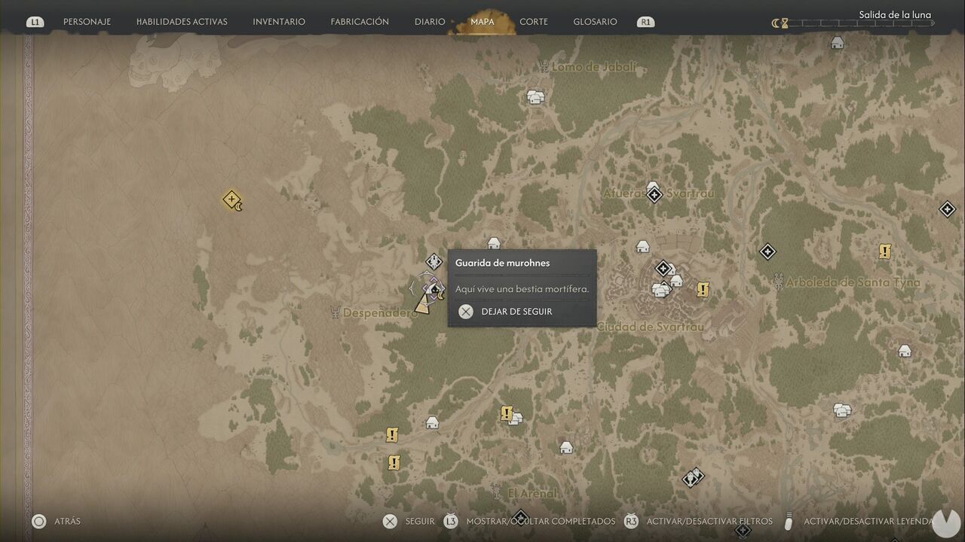This screenshot has height=542, width=965.
Task: Switch to HABILIDADES ACTIVAS tab
Action: pyautogui.click(x=182, y=22)
